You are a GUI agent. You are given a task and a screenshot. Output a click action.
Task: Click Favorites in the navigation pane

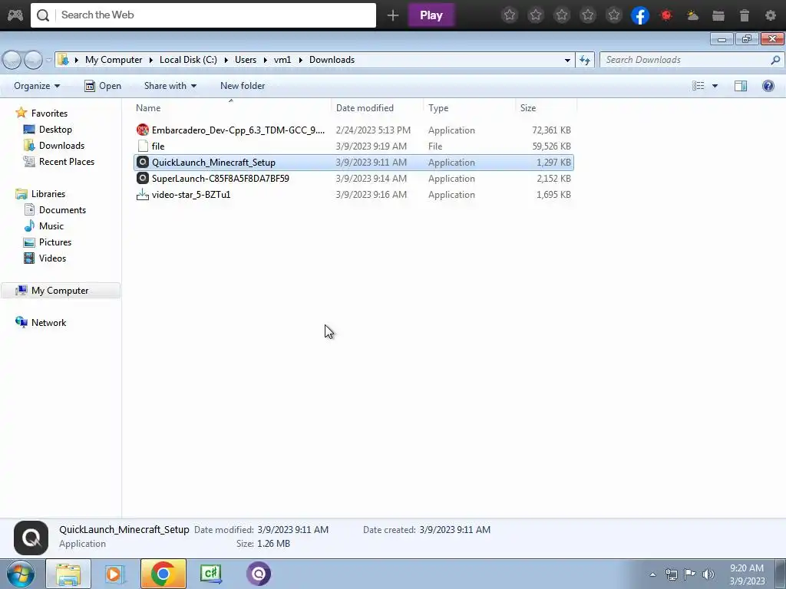coord(49,114)
